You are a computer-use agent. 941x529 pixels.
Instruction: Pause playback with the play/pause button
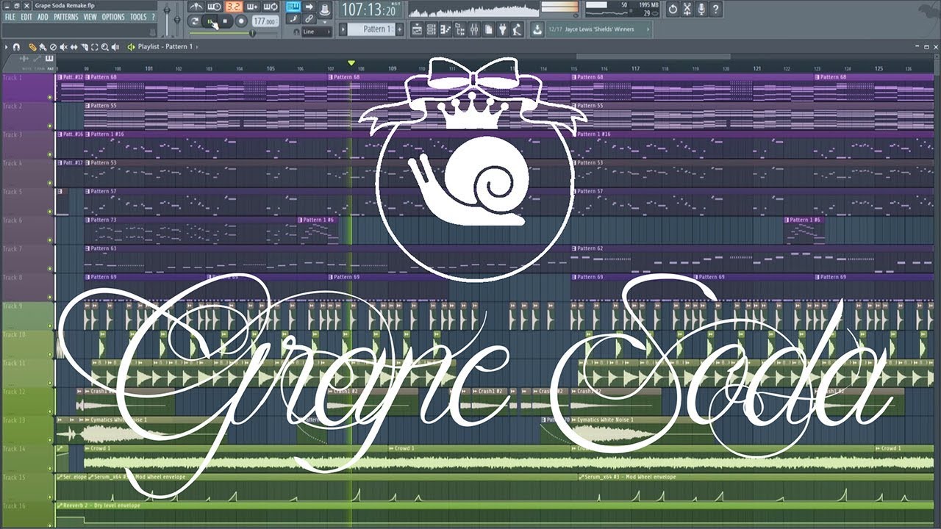point(210,21)
